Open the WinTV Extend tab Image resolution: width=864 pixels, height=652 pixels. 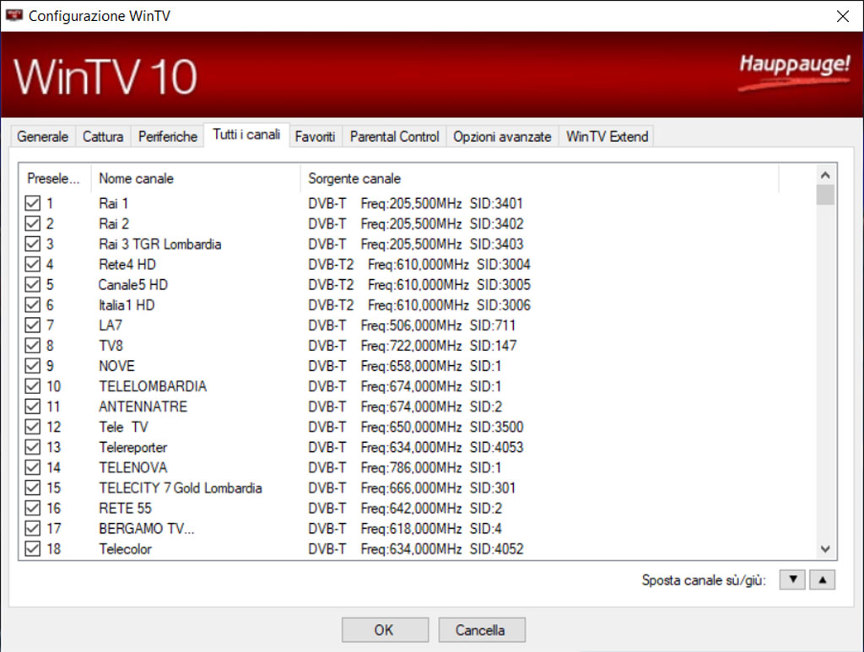coord(607,137)
